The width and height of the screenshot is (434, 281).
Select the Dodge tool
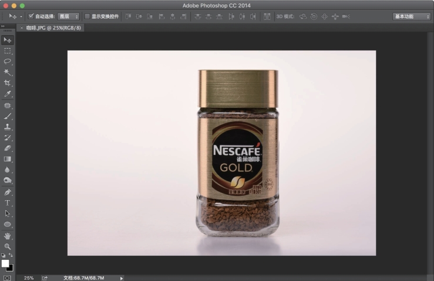coord(8,180)
